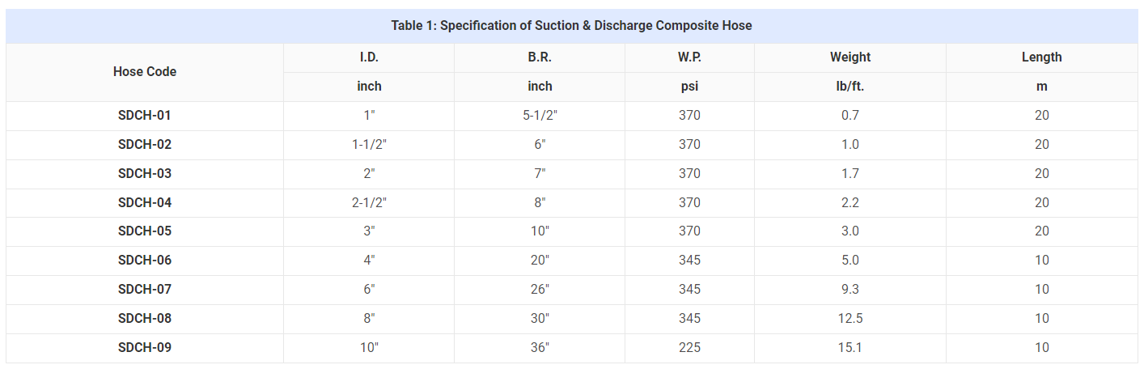
Task: Click the table title about Composite Hose
Action: point(571,26)
